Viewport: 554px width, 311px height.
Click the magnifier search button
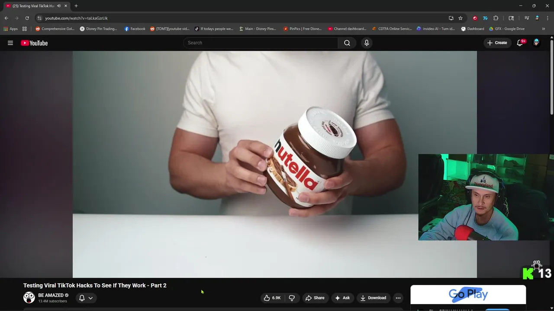[x=347, y=43]
